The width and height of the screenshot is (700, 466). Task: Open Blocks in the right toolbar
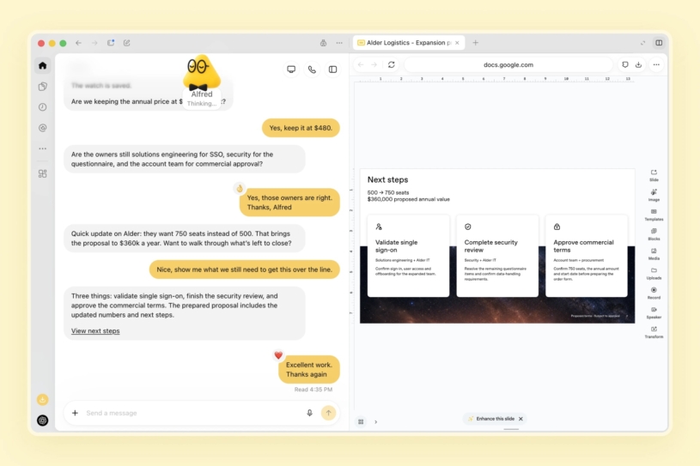(x=654, y=234)
